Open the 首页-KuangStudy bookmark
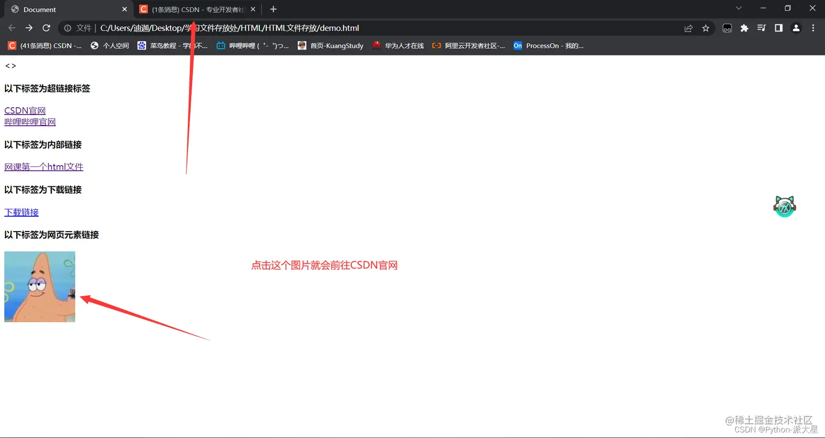The image size is (825, 438). pos(331,46)
